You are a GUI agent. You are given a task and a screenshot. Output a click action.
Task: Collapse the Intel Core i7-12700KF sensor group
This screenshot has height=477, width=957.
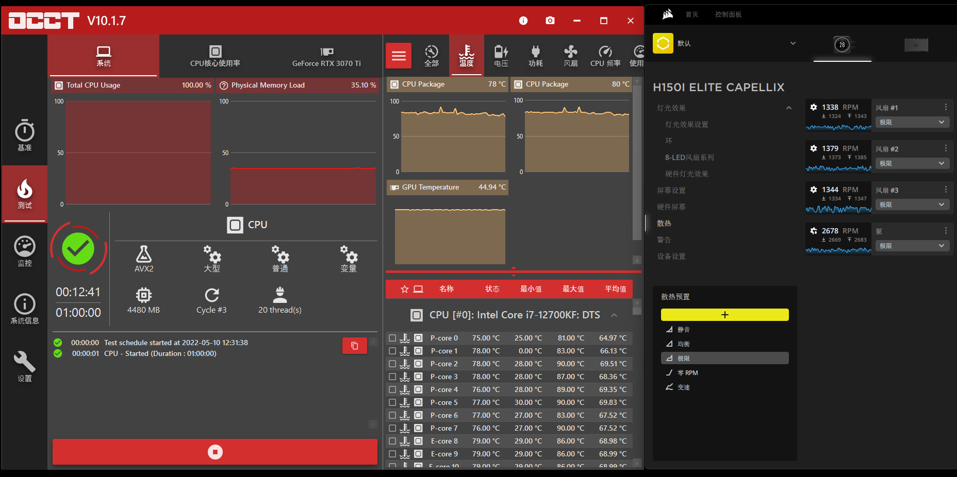[614, 315]
